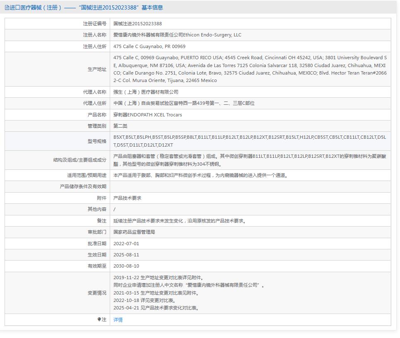Click the 附件 label
This screenshot has height=338, width=400.
[101, 198]
